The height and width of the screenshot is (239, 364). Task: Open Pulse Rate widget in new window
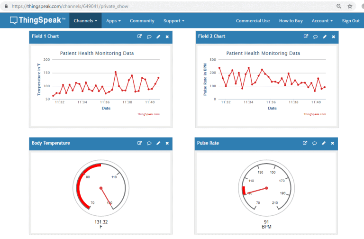(x=306, y=143)
